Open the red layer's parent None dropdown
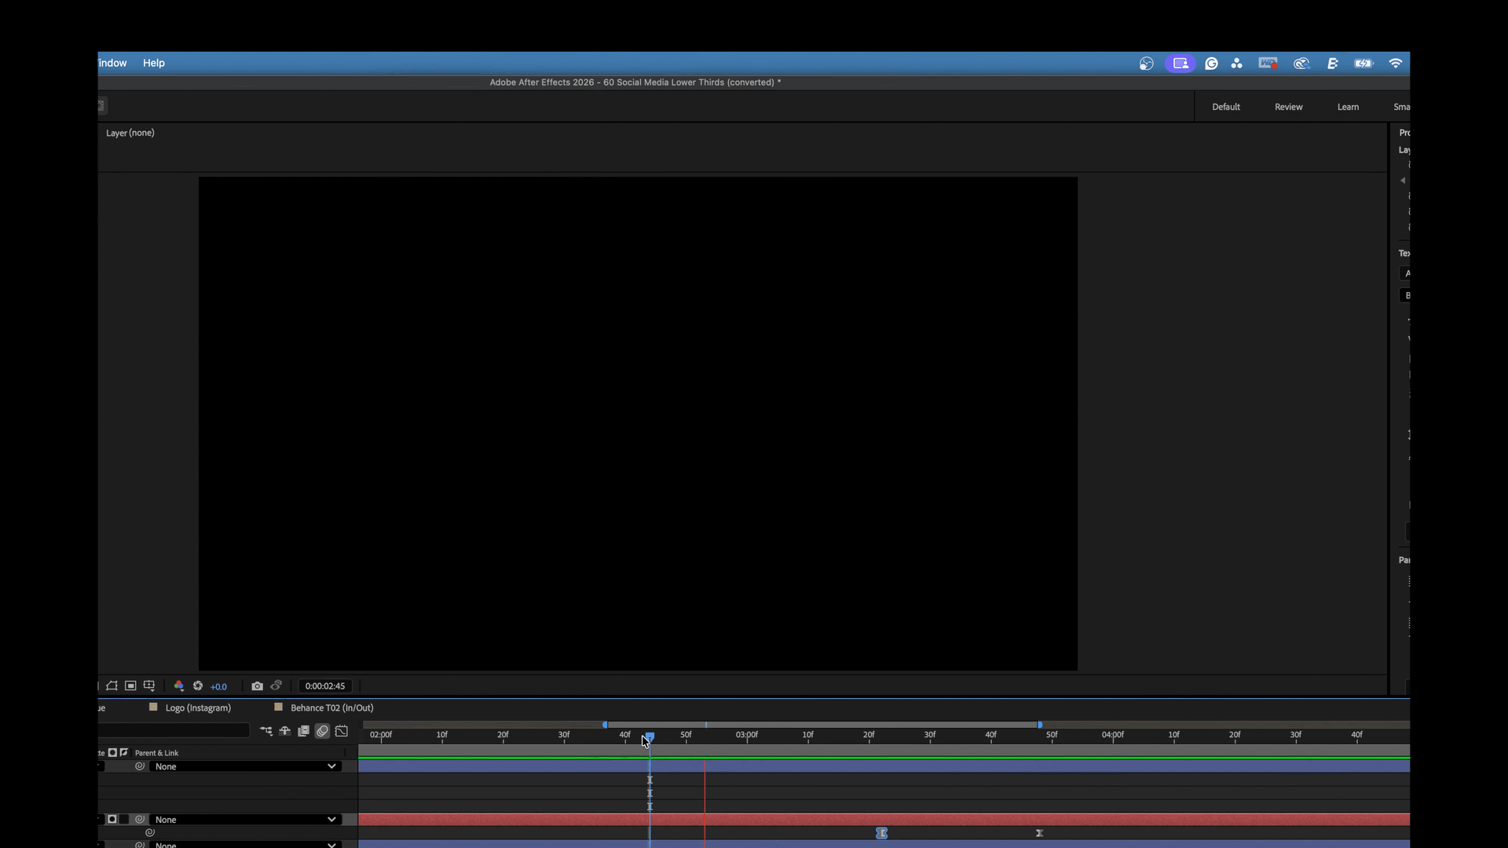The height and width of the screenshot is (848, 1508). pos(246,819)
